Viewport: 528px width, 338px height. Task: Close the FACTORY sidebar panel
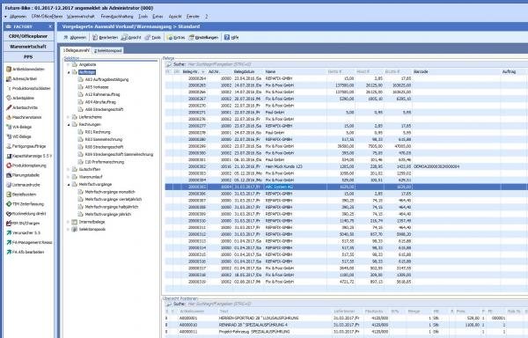pos(50,26)
